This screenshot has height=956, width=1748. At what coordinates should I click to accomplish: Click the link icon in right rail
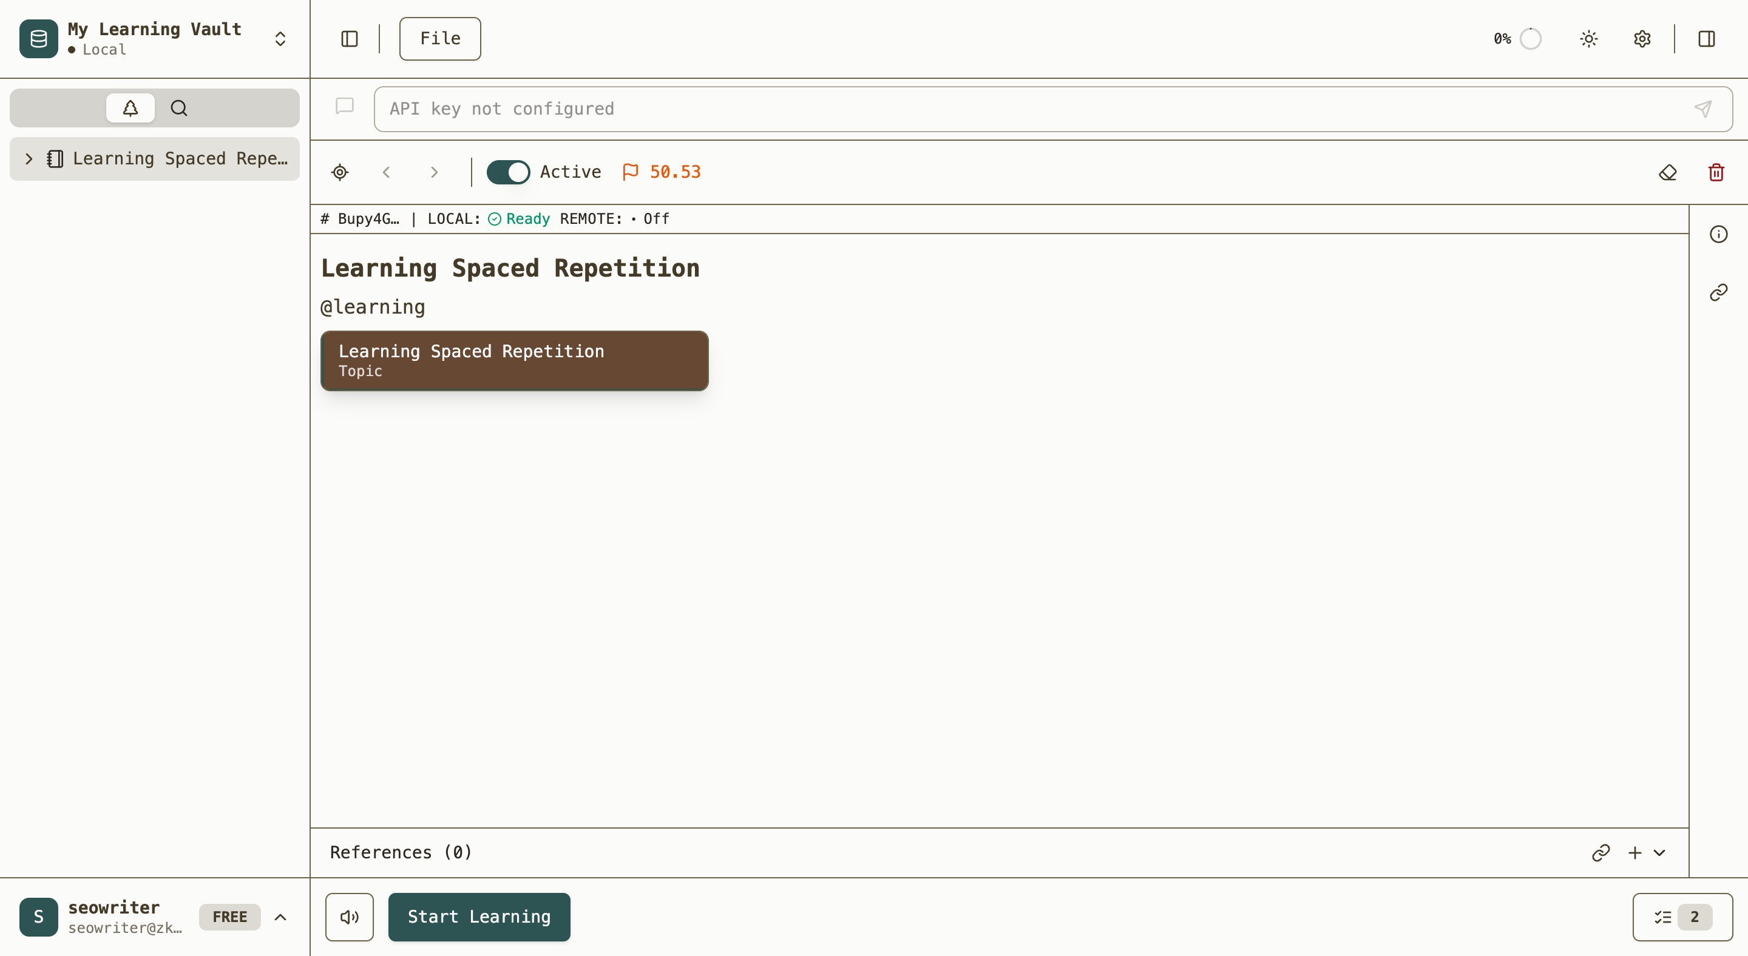[1718, 292]
